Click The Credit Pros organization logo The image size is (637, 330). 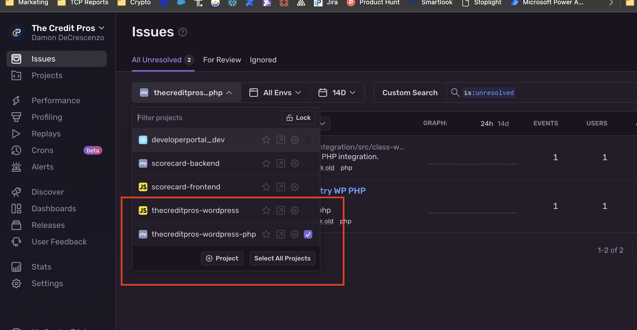click(17, 33)
